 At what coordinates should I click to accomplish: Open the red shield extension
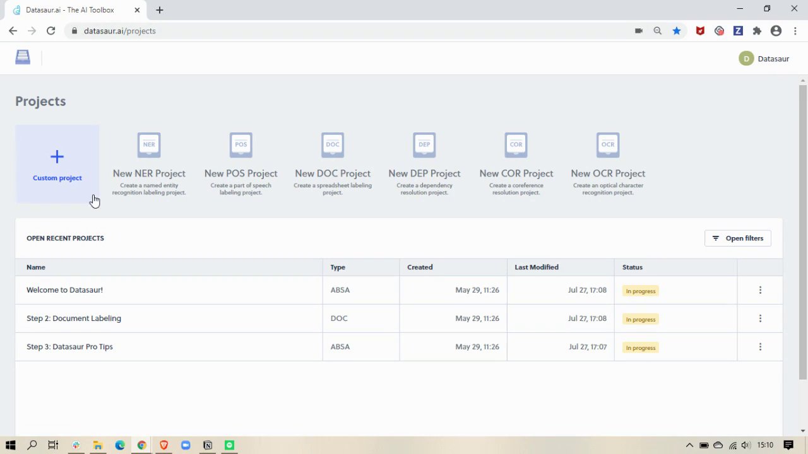(x=700, y=31)
